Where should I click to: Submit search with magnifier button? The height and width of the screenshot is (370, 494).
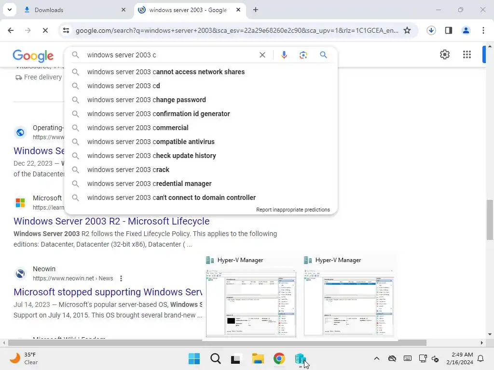tap(323, 55)
